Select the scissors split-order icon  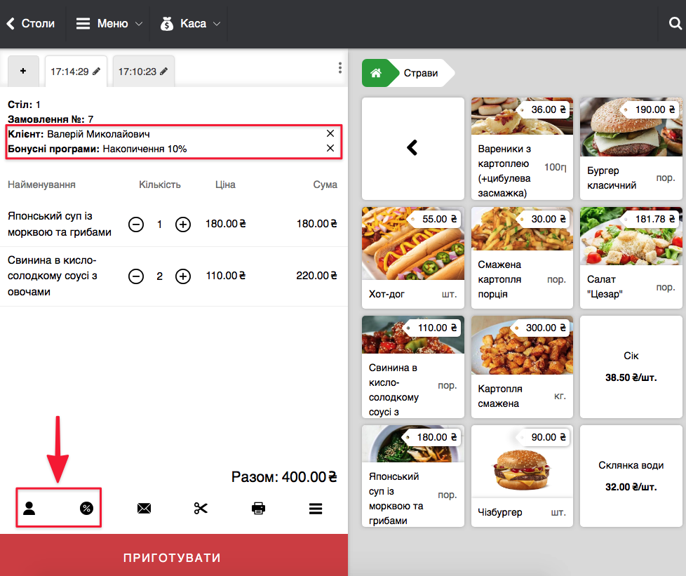click(x=201, y=509)
